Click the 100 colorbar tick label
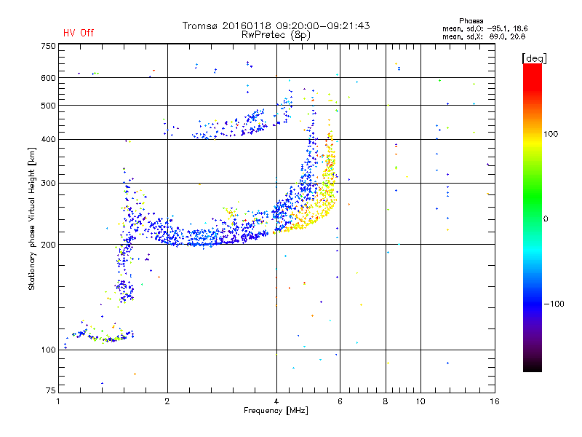This screenshot has height=437, width=582. [551, 134]
